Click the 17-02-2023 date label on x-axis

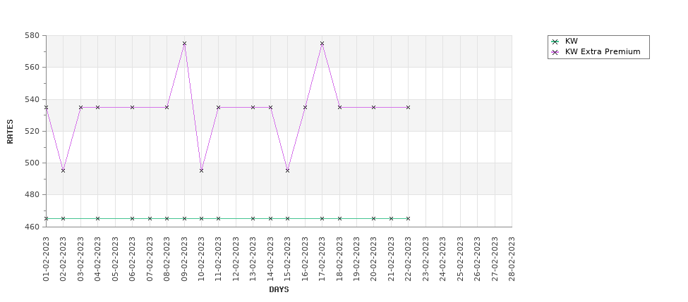322,258
